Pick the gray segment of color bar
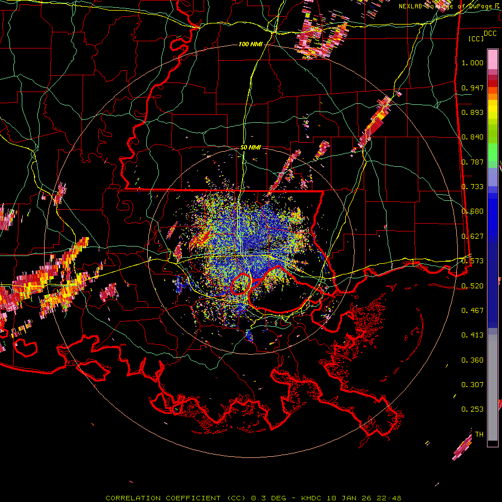This screenshot has width=502, height=502. (493, 388)
